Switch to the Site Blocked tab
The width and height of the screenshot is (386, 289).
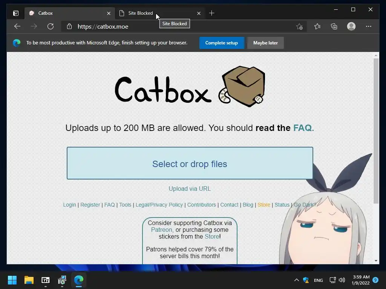160,13
